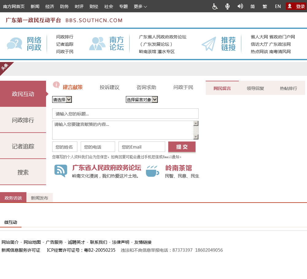
Task: Switch to Simplified Chinese 简
Action: [253, 6]
